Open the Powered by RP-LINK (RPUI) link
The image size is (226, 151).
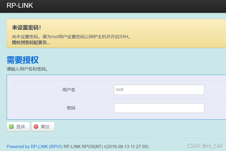(34, 146)
